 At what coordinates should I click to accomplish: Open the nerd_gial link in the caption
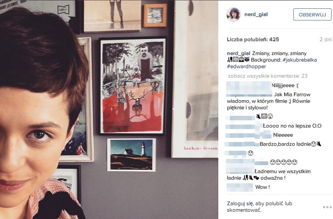click(x=239, y=53)
